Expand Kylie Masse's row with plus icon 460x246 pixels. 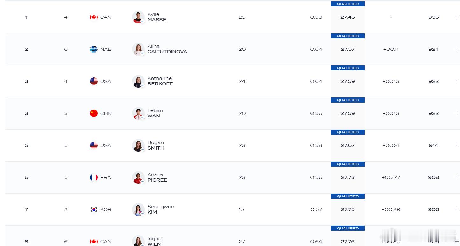coord(457,17)
